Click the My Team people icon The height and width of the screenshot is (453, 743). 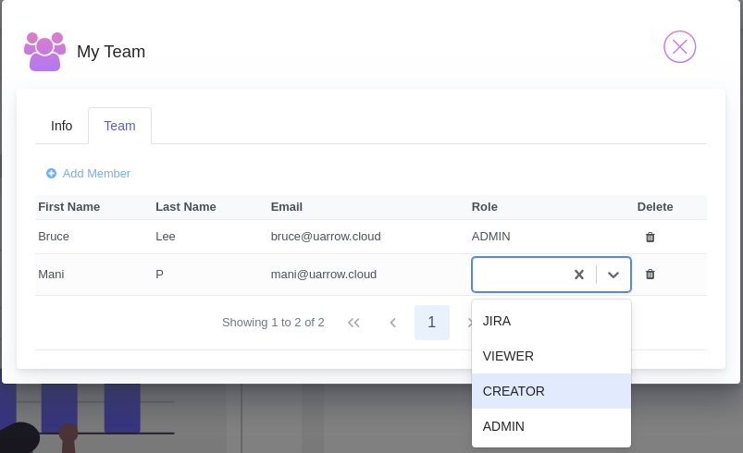tap(45, 52)
